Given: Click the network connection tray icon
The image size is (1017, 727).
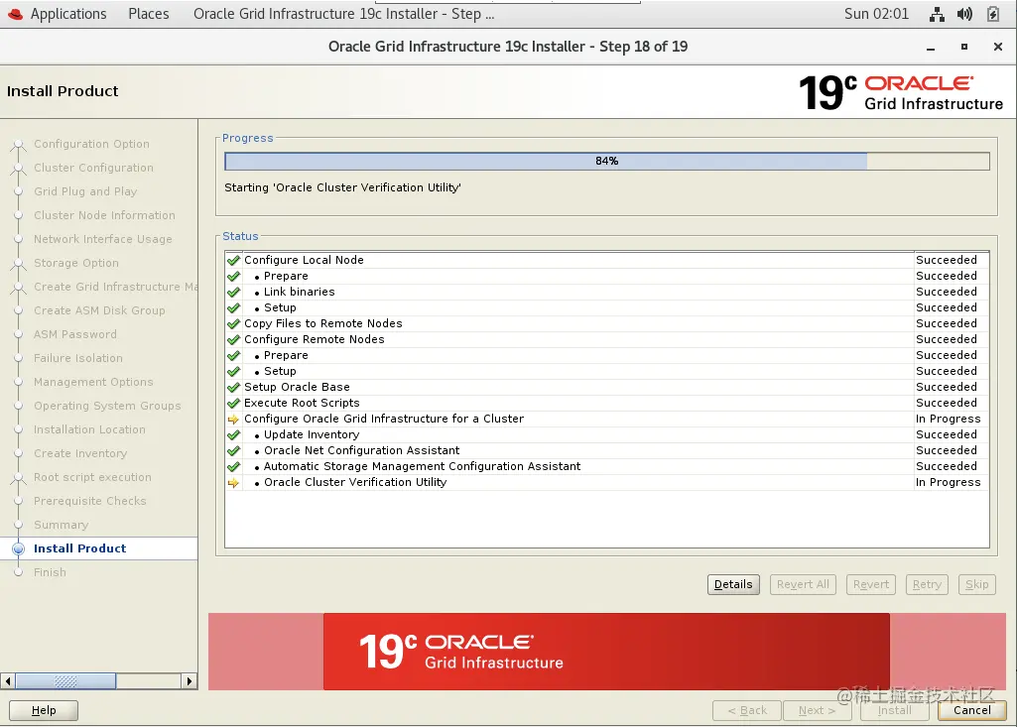Looking at the screenshot, I should point(937,14).
